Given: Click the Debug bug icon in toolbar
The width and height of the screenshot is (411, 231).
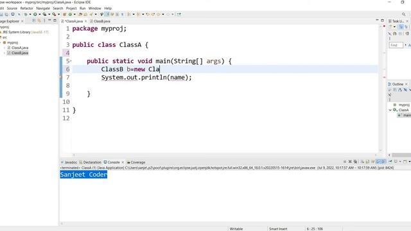Looking at the screenshot, I should 26,14.
